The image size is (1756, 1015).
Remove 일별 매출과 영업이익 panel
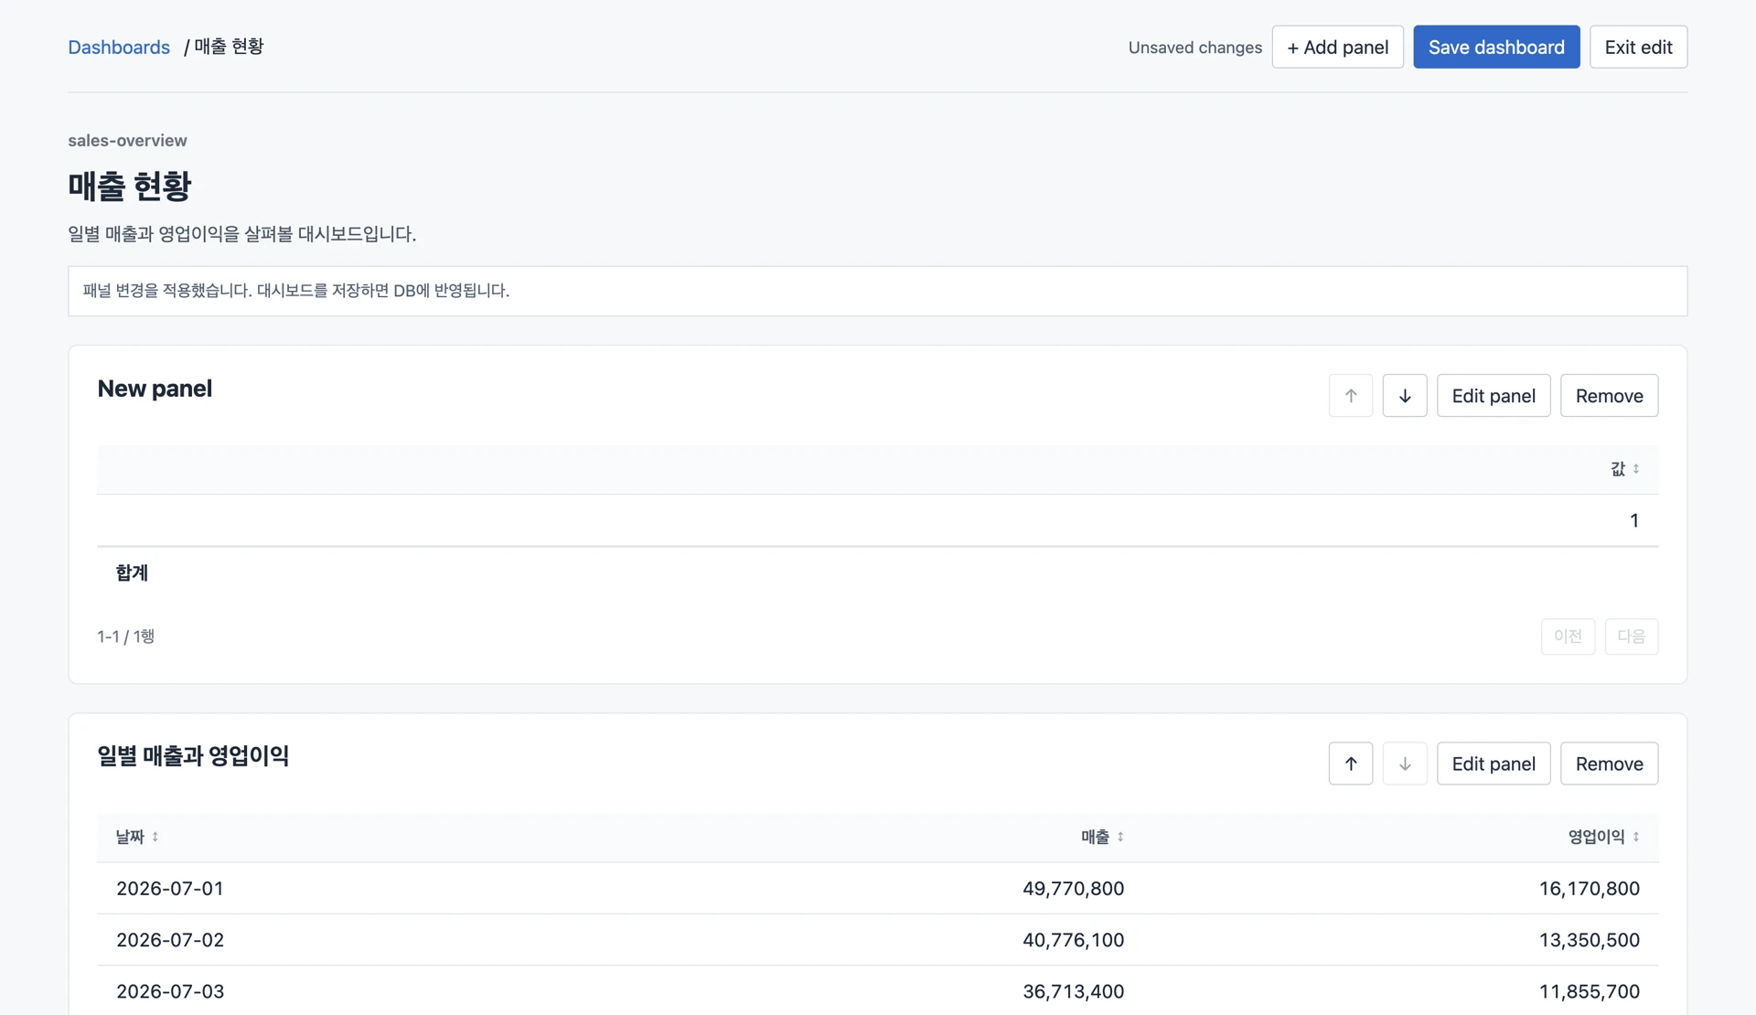1609,764
